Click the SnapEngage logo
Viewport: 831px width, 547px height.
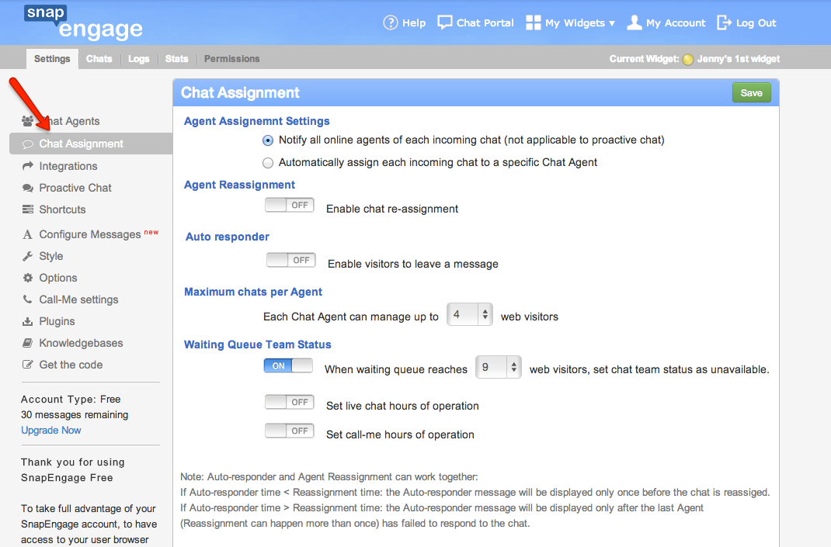(83, 23)
